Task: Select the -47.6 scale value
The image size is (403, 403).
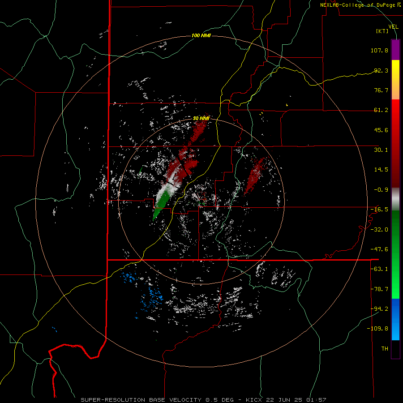Action: (379, 249)
